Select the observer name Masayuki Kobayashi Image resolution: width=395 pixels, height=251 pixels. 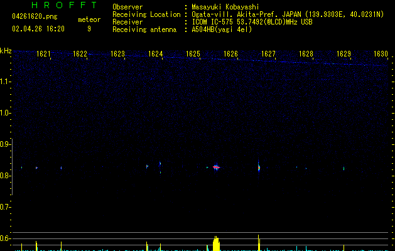[225, 7]
